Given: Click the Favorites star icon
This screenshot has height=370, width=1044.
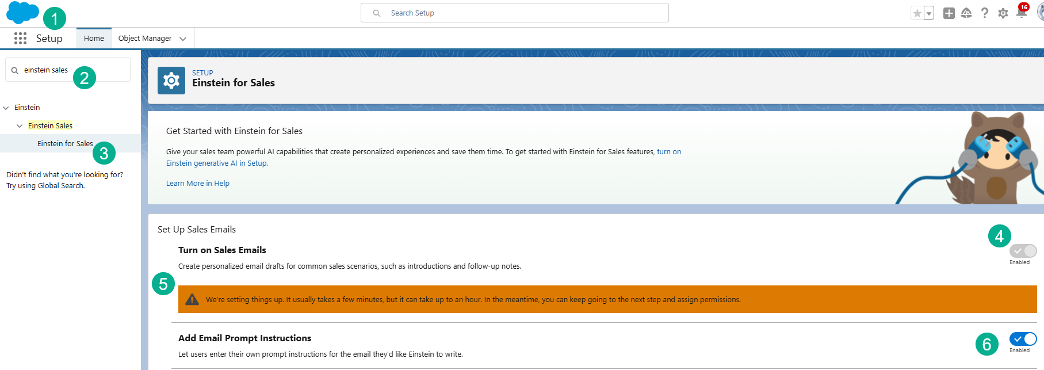Looking at the screenshot, I should point(917,13).
